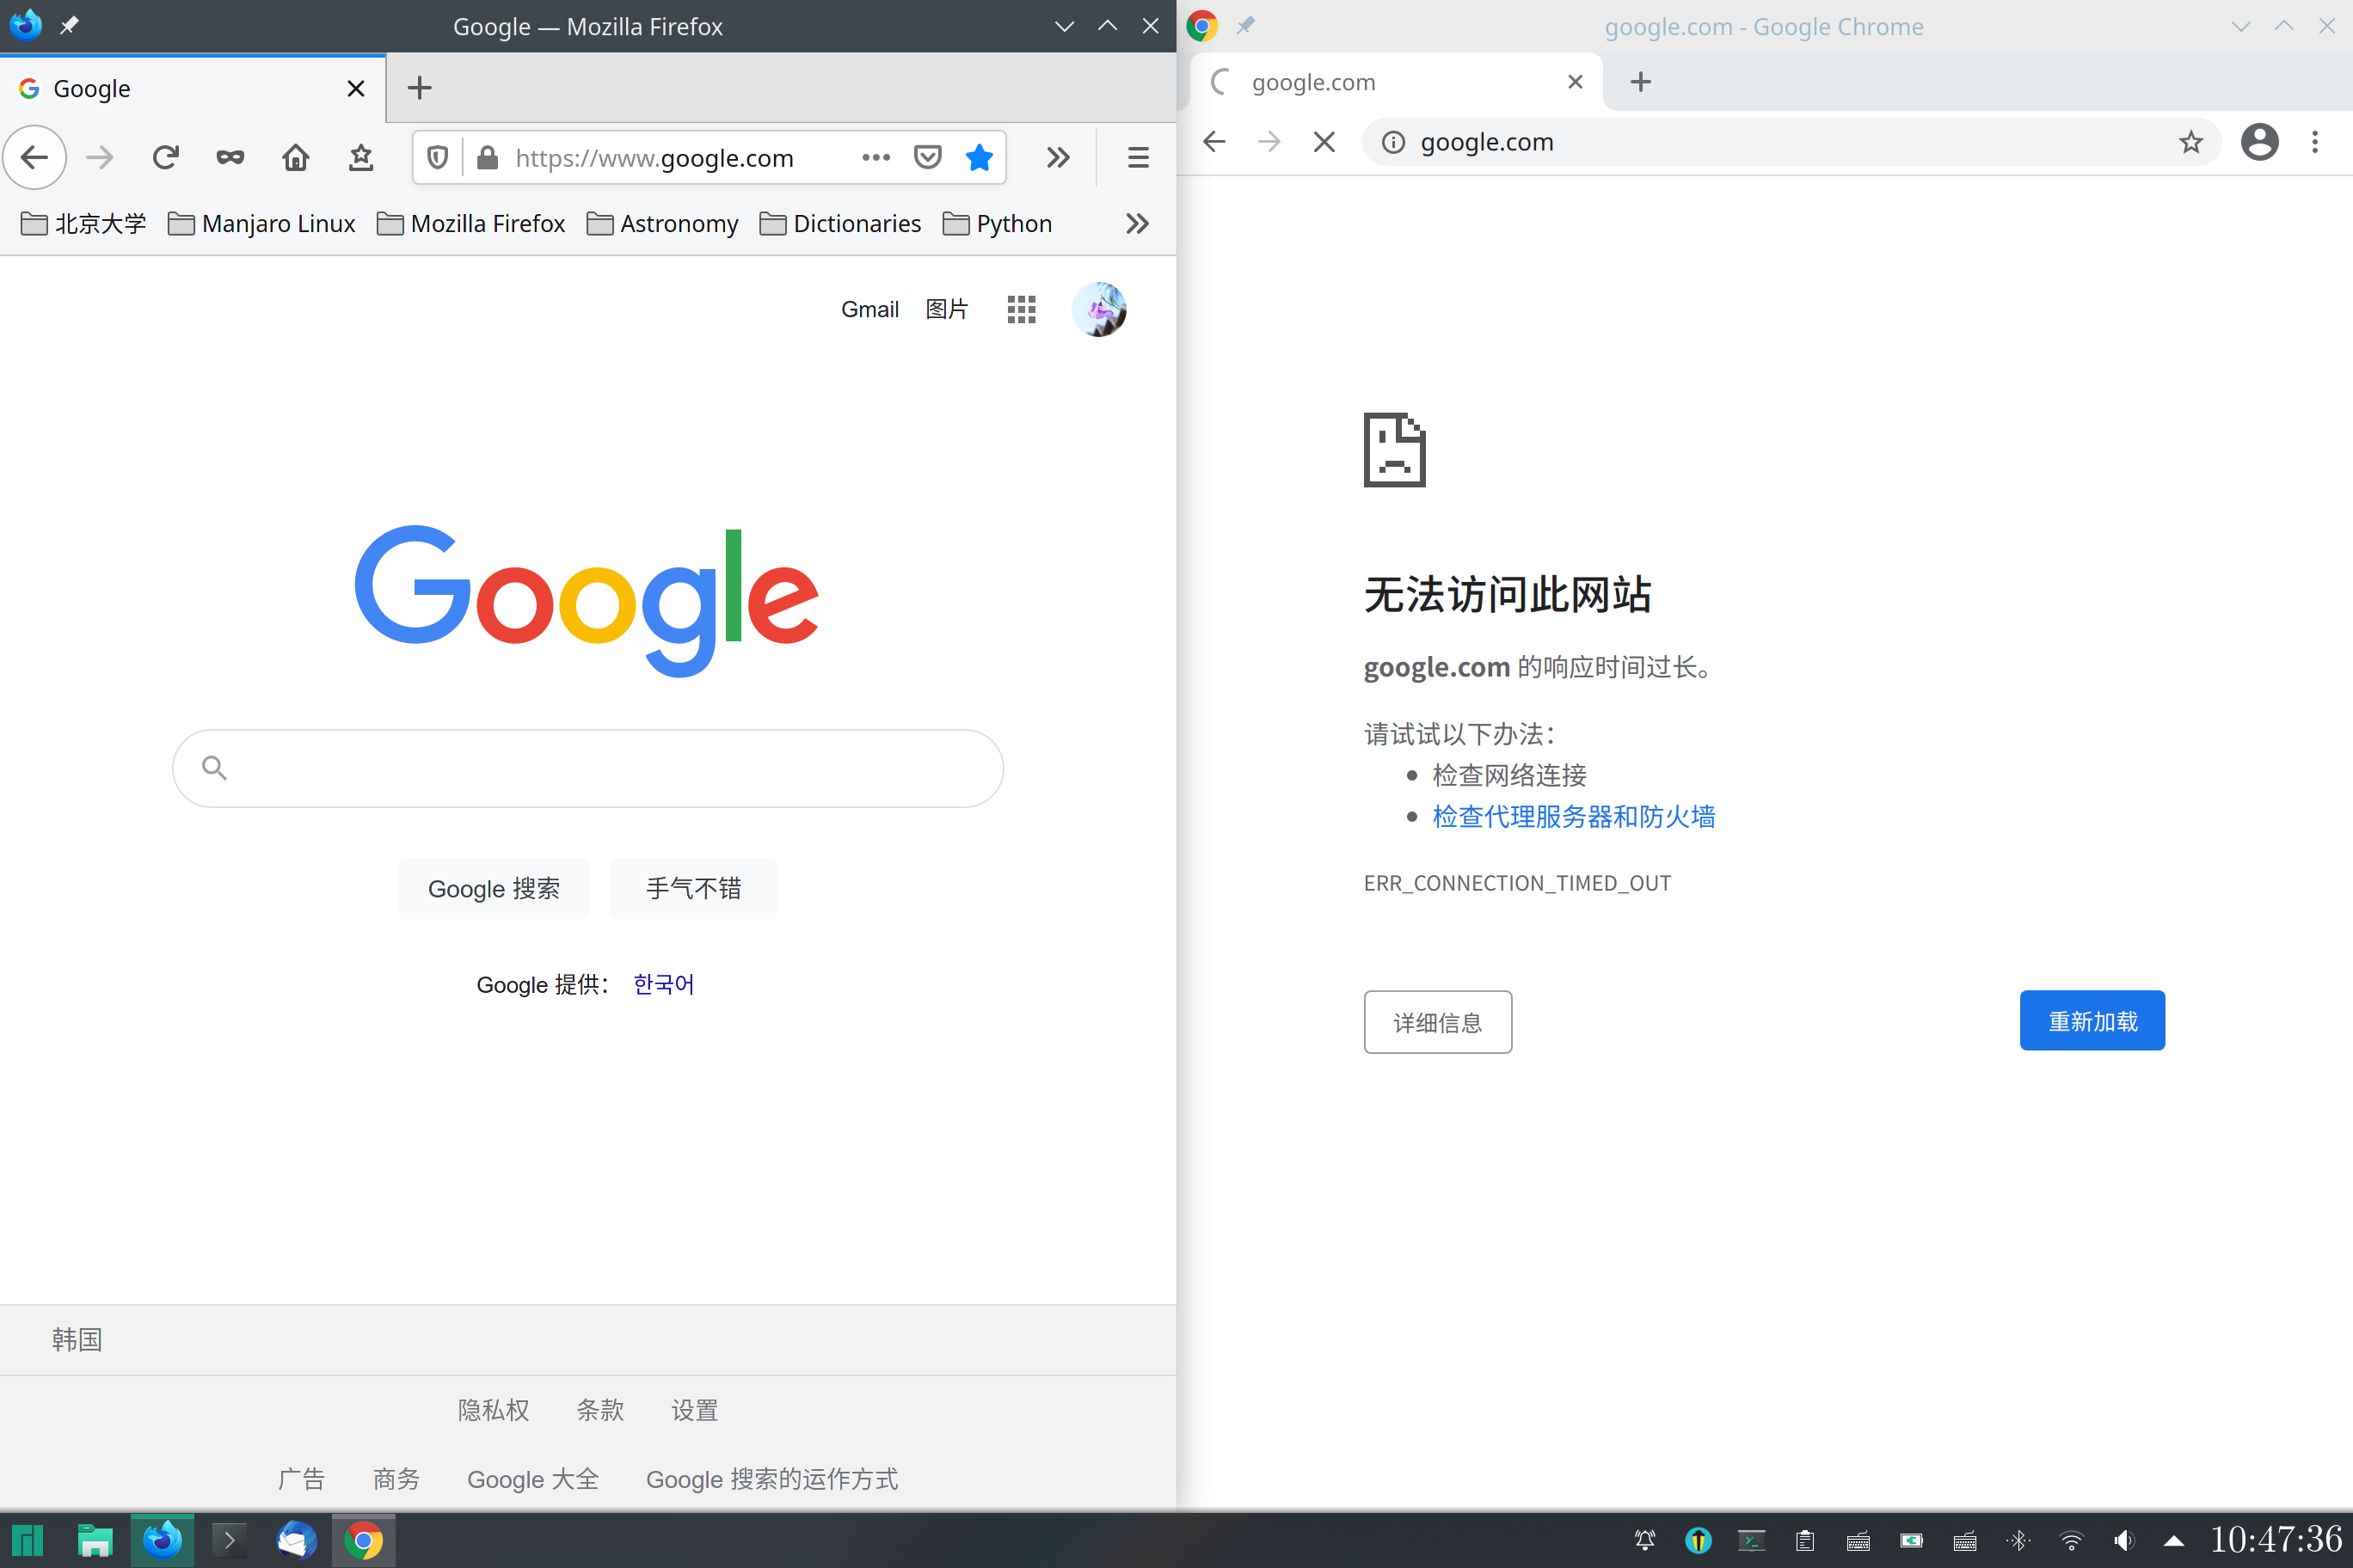Screen dimensions: 2353x1568
Task: Open the Bluetooth tray icon
Action: (2018, 1540)
